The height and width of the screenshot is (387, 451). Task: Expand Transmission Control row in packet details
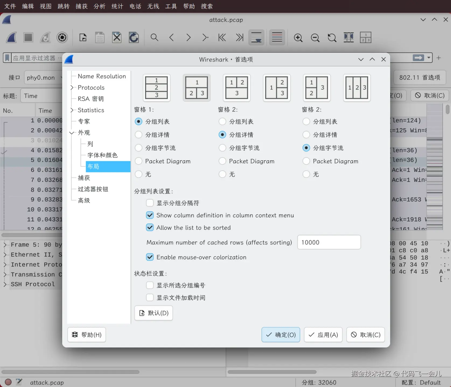click(x=5, y=275)
